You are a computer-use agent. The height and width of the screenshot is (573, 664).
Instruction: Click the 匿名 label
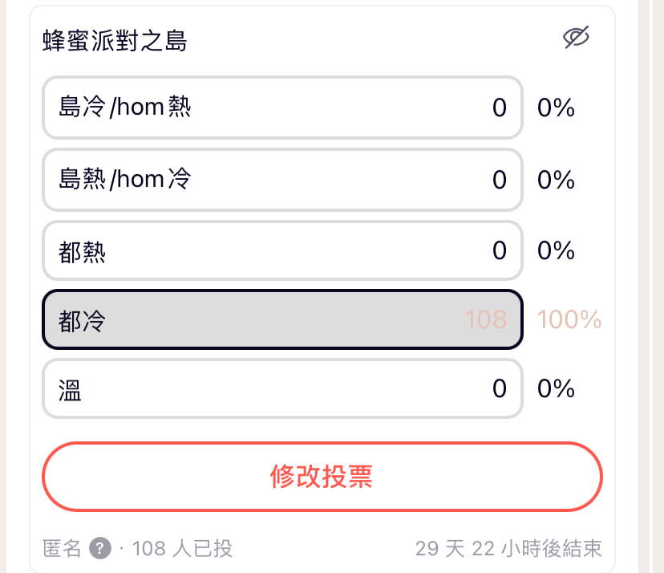62,548
